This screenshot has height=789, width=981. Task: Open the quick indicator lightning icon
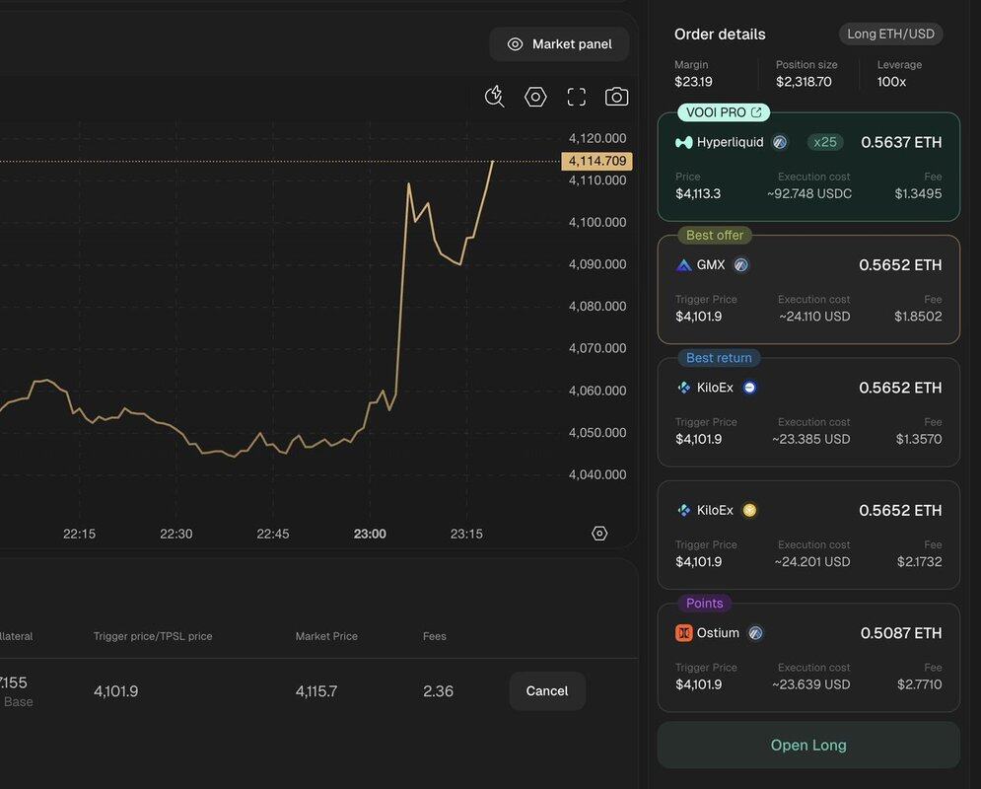(x=494, y=97)
